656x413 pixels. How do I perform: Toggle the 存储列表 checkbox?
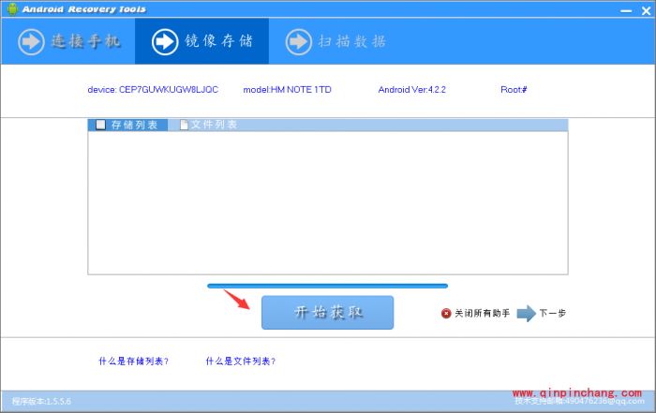pyautogui.click(x=100, y=125)
